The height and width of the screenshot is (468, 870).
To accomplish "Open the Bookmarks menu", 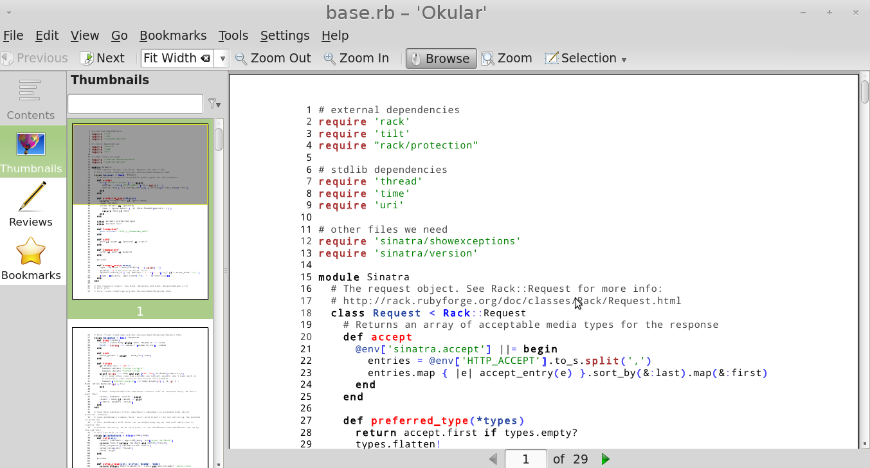I will (x=173, y=35).
